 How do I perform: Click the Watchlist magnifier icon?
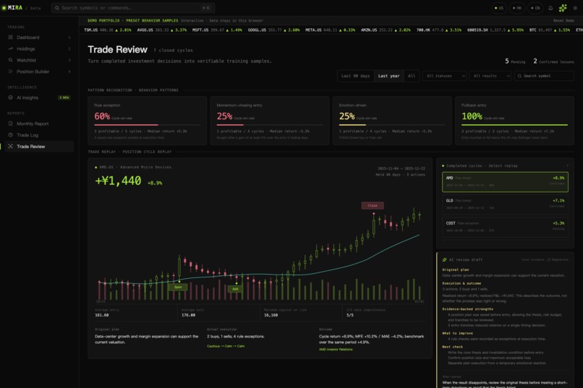pos(10,60)
